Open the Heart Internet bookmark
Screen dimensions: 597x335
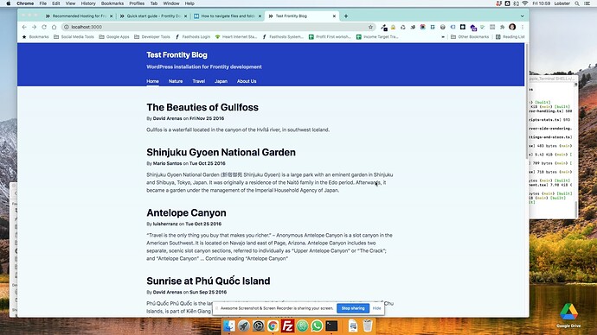(x=236, y=37)
